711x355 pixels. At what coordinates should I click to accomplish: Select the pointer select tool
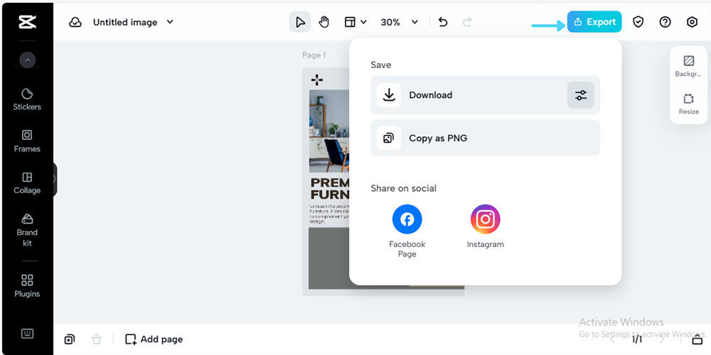[x=299, y=22]
